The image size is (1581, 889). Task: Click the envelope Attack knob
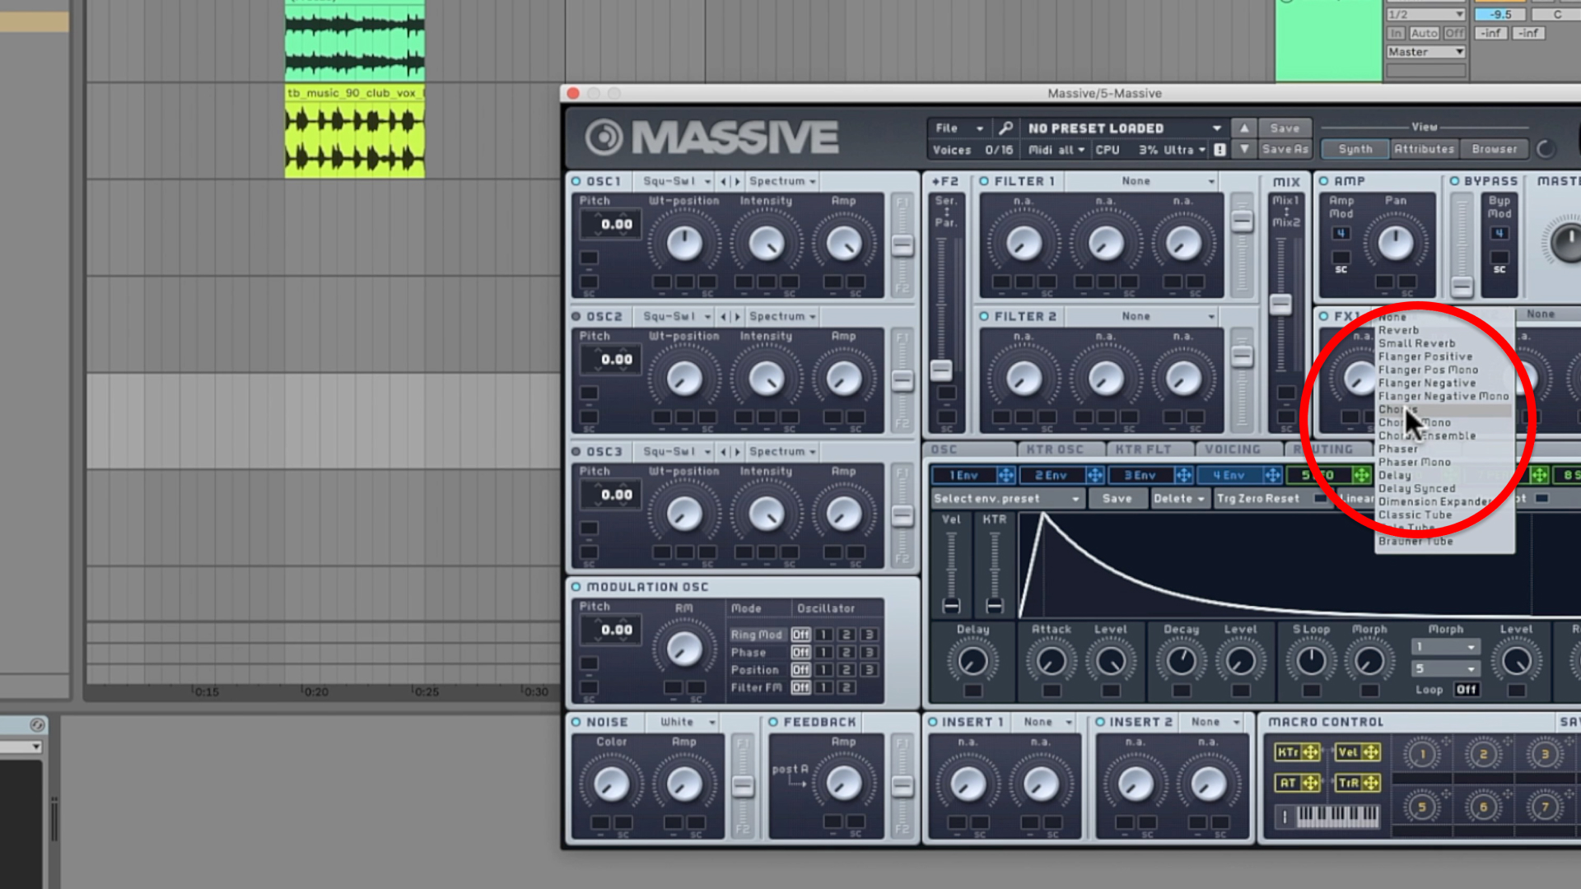point(1052,661)
